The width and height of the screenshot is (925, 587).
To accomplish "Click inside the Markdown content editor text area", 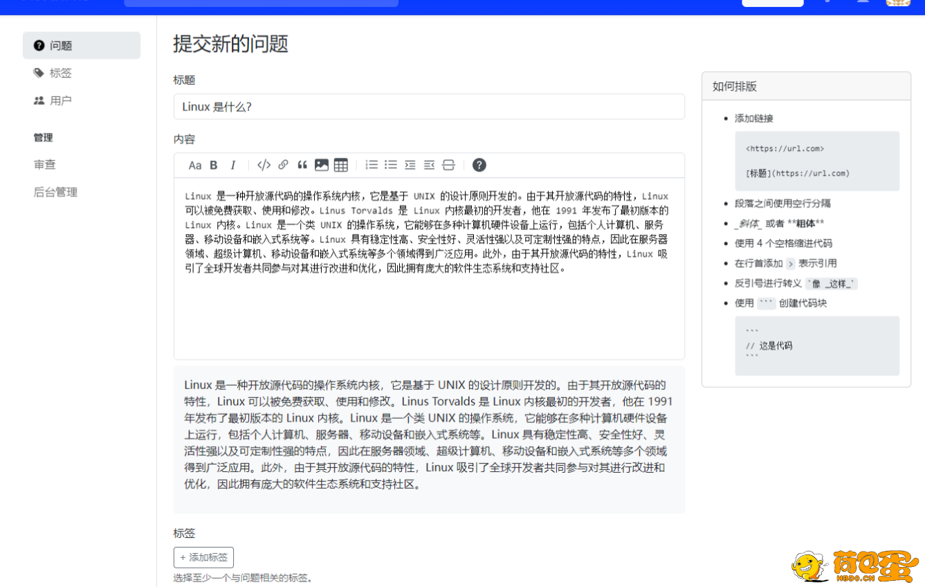I will (429, 269).
